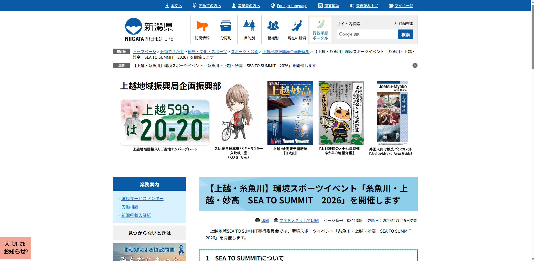Open the Joetsu-Myoko Area Guide thumbnail
This screenshot has height=261, width=535.
coord(393,113)
